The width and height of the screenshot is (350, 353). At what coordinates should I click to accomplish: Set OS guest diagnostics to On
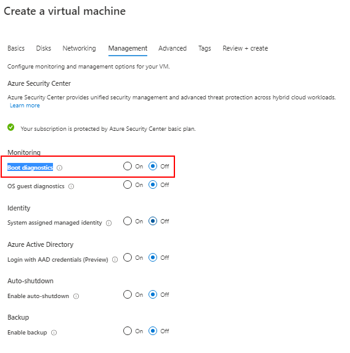pyautogui.click(x=128, y=185)
